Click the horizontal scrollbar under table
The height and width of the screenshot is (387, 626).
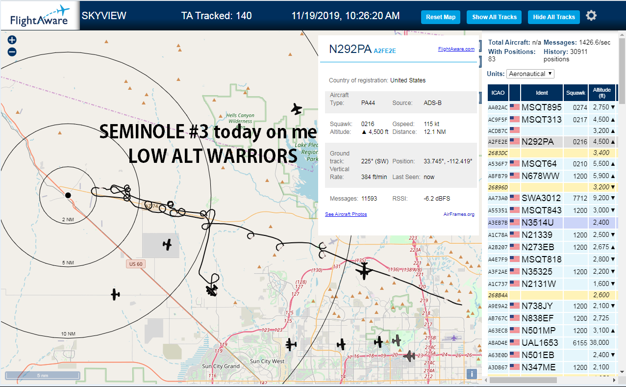pos(523,380)
